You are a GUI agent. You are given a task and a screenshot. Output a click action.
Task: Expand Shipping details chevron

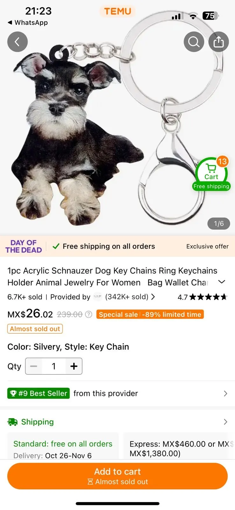(225, 422)
